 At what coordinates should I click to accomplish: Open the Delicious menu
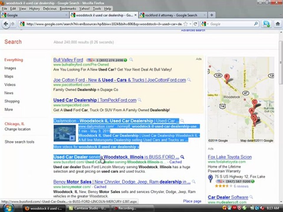point(50,9)
